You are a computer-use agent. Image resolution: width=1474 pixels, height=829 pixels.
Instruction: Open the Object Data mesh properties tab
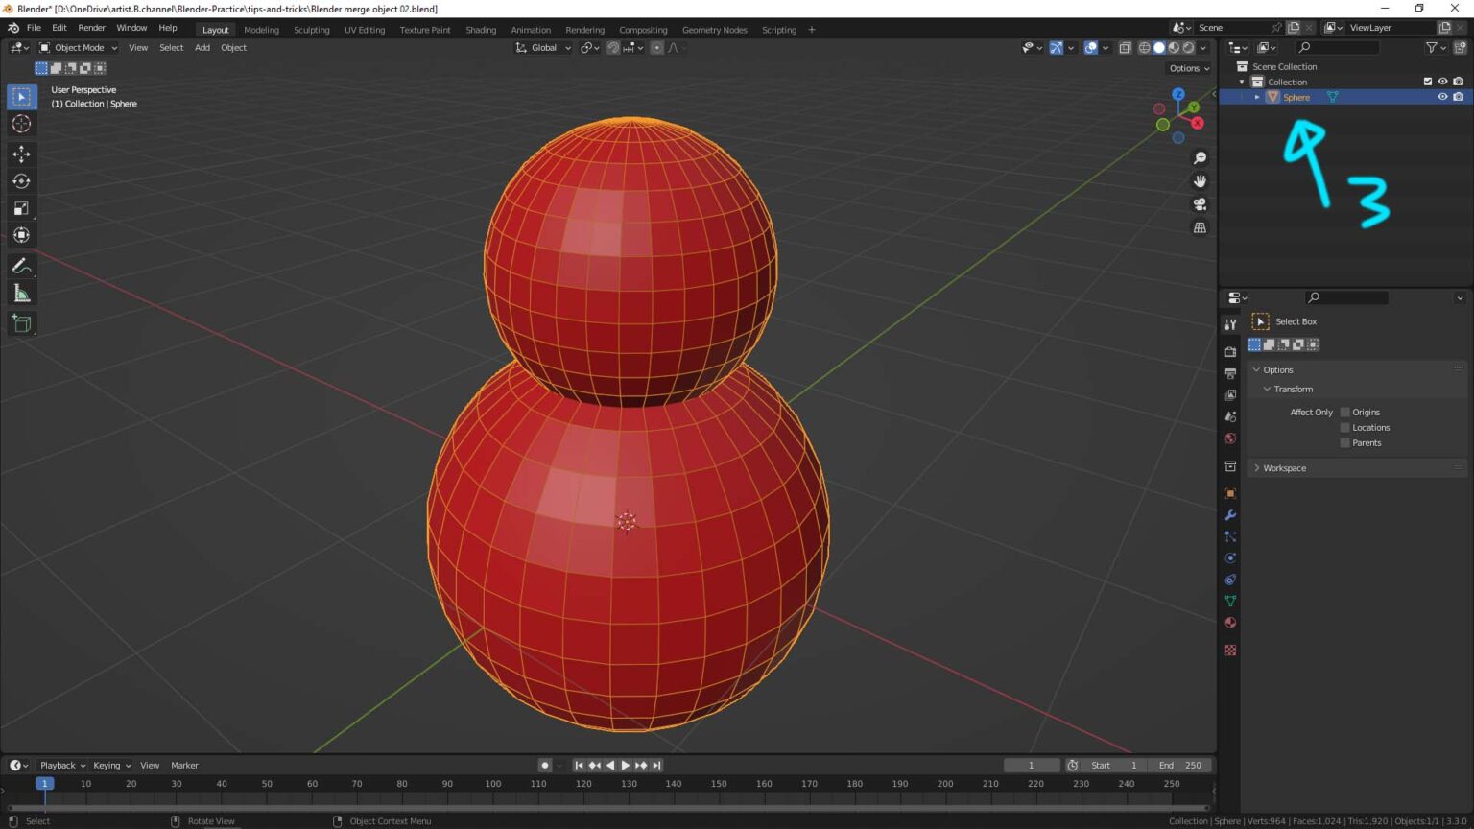(1230, 601)
